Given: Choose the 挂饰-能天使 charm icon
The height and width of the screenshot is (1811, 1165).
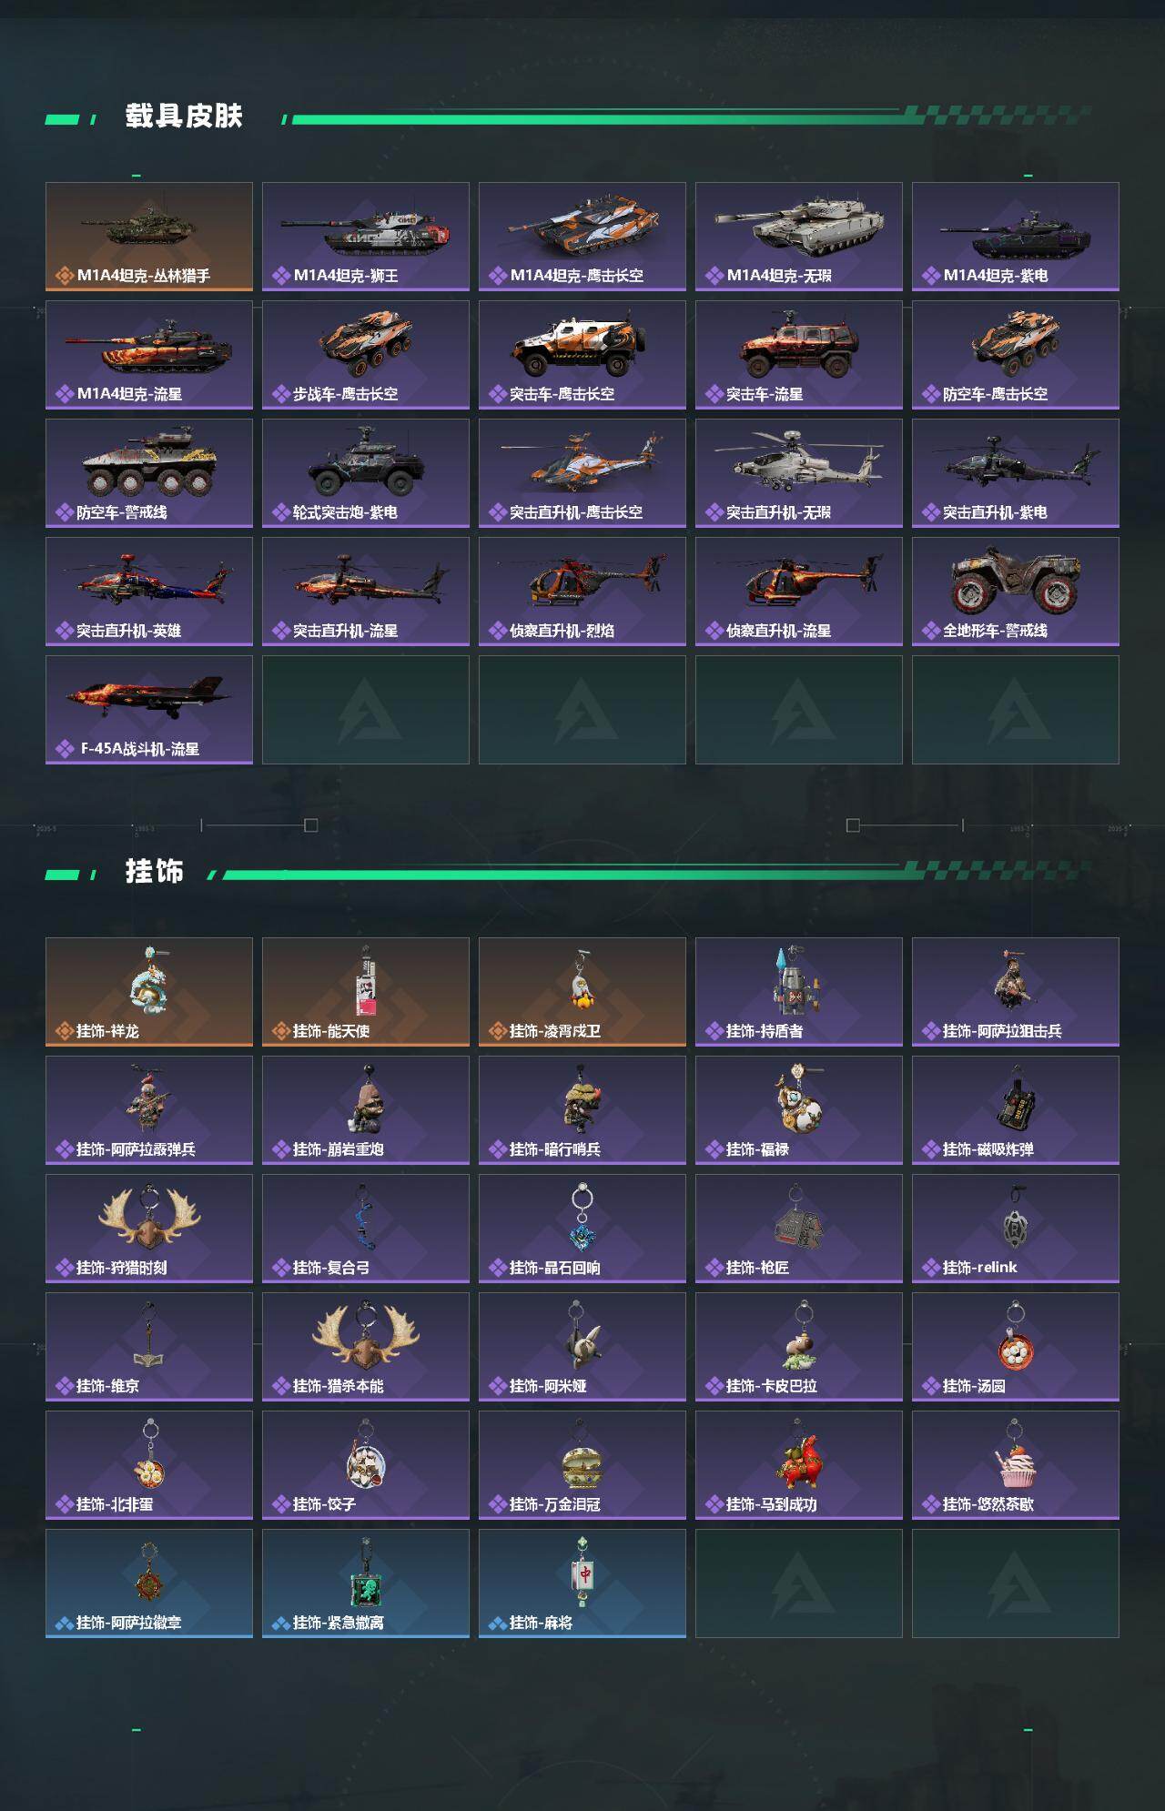Looking at the screenshot, I should (366, 992).
